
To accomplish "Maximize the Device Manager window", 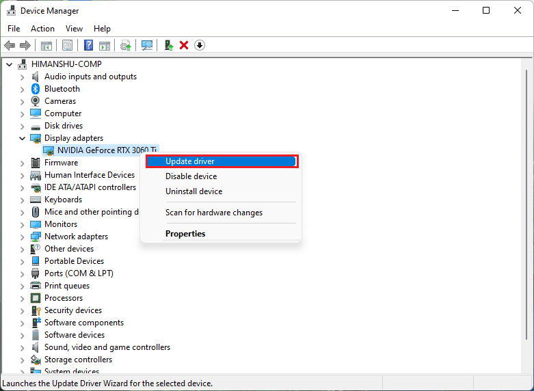I will coord(486,10).
